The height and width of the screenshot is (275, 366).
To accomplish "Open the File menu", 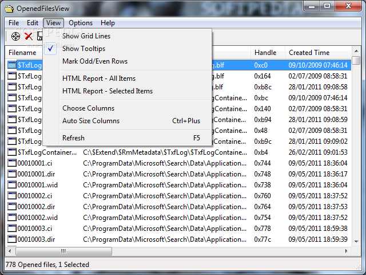I will point(14,23).
